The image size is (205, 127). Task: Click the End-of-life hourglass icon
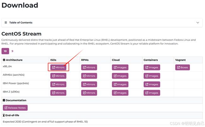(4, 115)
